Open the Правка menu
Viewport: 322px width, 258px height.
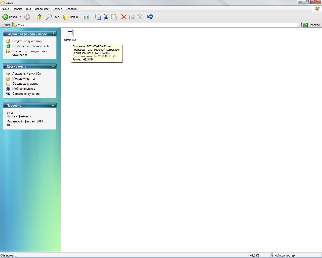[x=18, y=9]
